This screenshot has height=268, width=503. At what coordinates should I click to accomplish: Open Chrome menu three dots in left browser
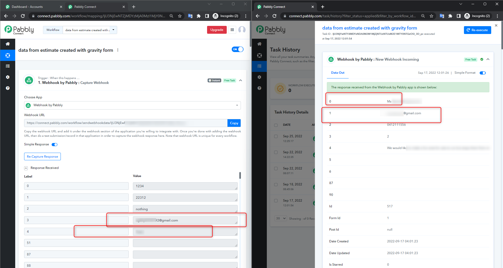tap(246, 16)
